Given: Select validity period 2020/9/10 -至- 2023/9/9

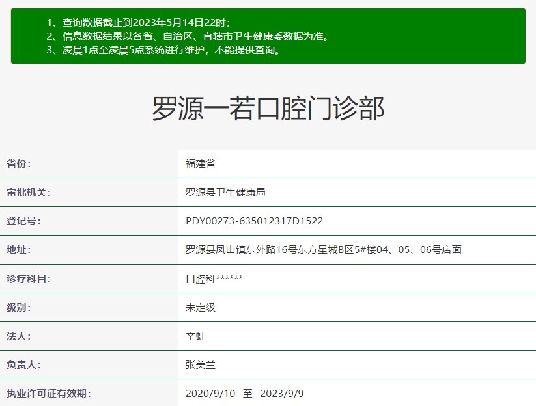Looking at the screenshot, I should coord(244,394).
